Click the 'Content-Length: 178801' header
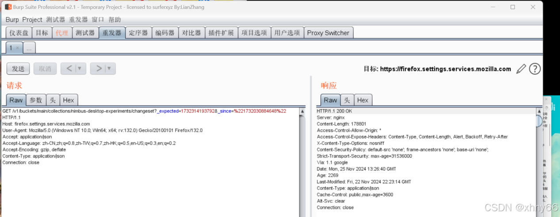 pos(341,124)
